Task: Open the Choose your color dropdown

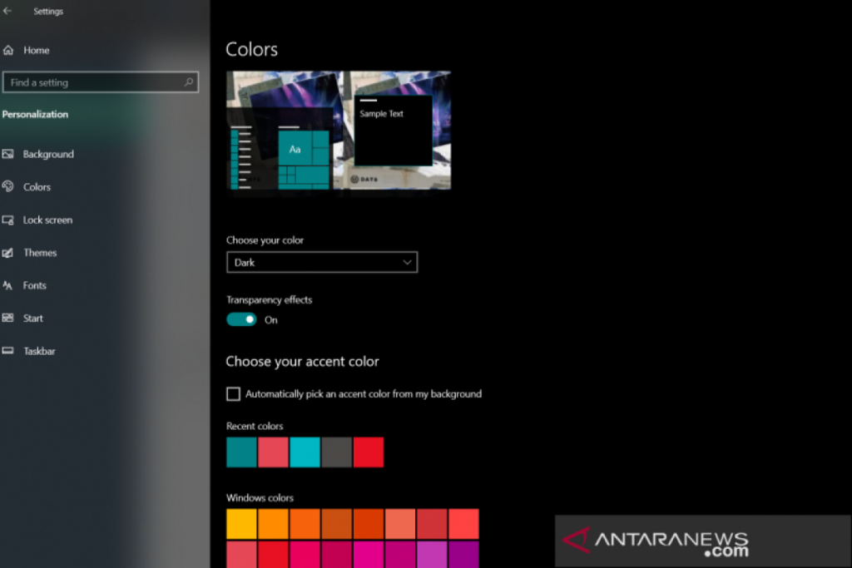Action: coord(321,263)
